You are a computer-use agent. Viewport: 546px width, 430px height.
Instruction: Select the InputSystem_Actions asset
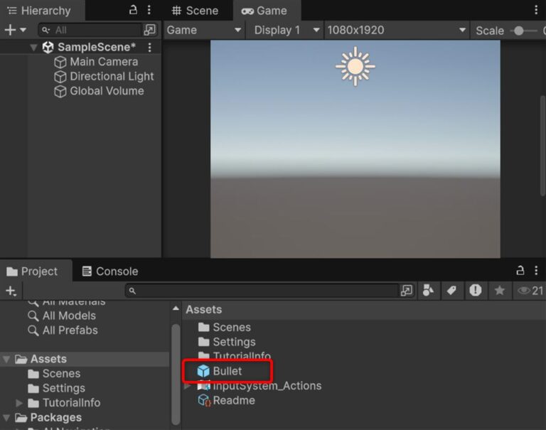coord(267,386)
